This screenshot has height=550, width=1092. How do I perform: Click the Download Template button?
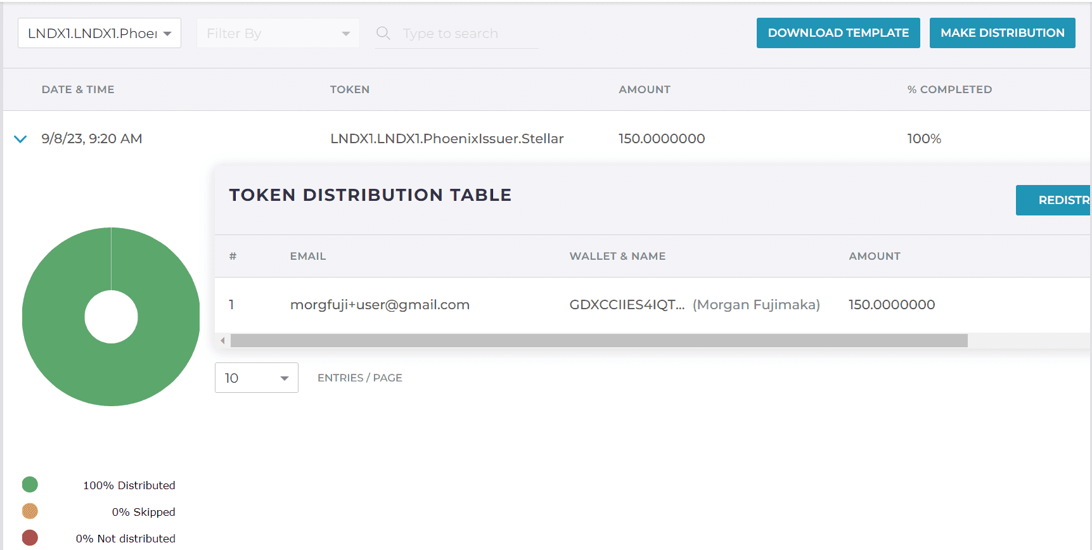pos(838,33)
